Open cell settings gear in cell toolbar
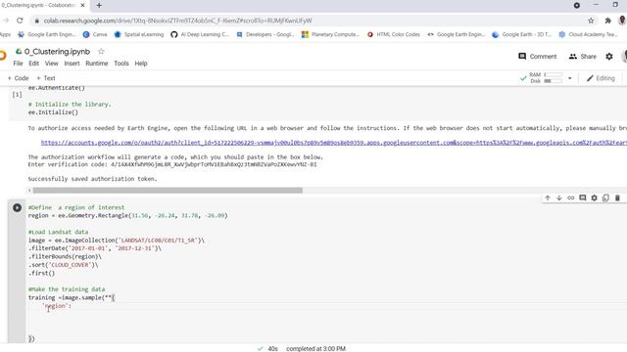 [x=594, y=198]
